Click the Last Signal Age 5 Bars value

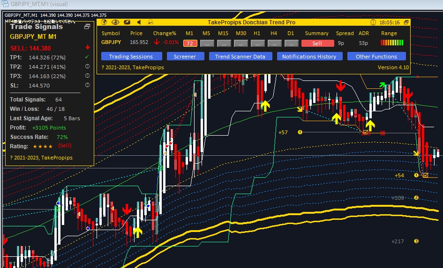[72, 118]
